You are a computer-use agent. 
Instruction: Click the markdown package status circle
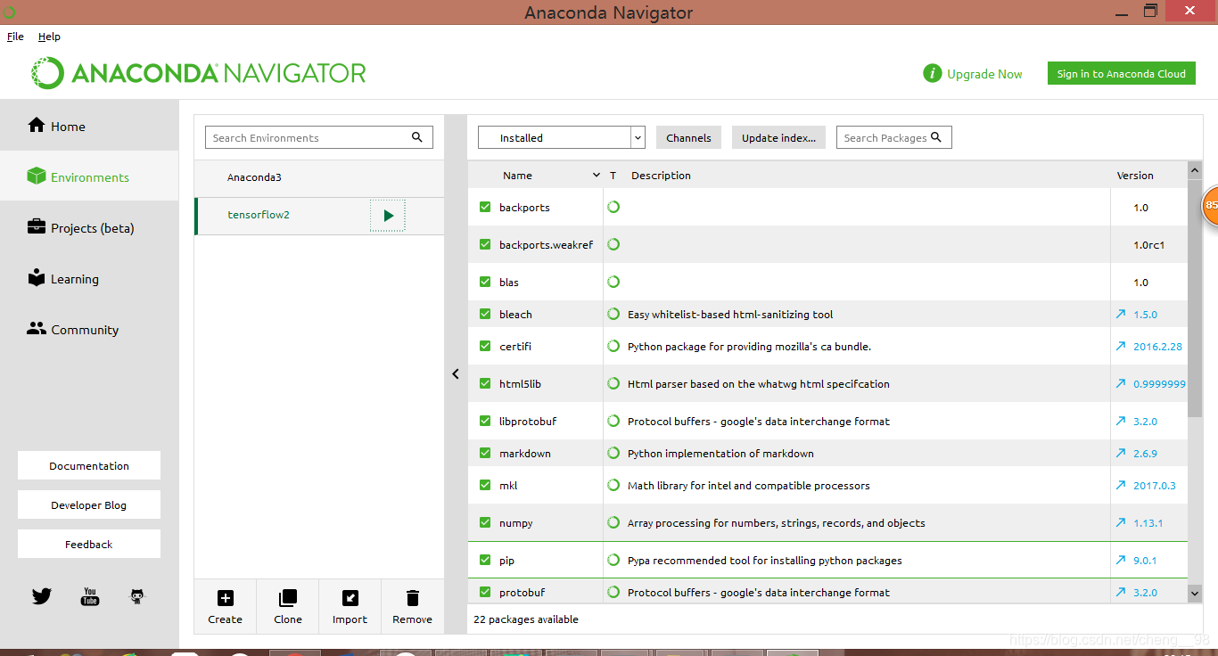pos(613,453)
